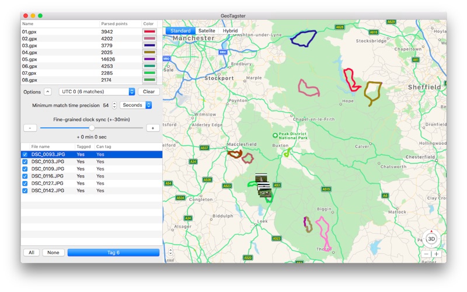Viewport: 467px width, 292px height.
Task: Click the A61 road shield near Chapeltown
Action: [416, 60]
